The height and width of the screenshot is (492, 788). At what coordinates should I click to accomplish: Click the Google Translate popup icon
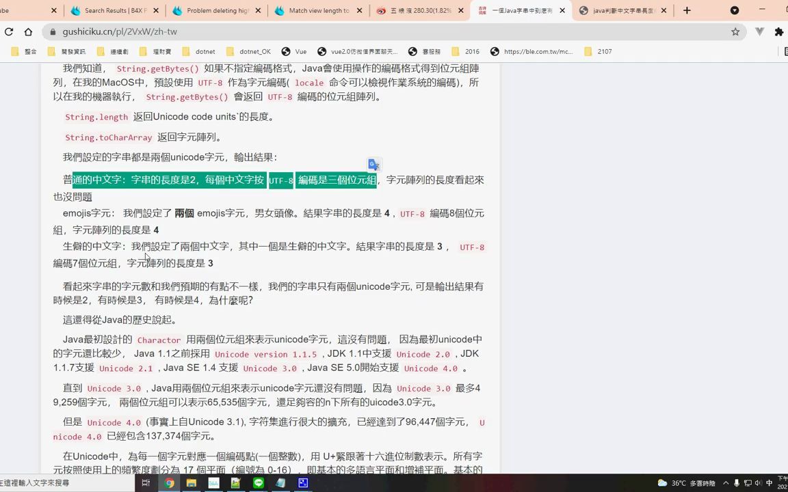pyautogui.click(x=373, y=164)
